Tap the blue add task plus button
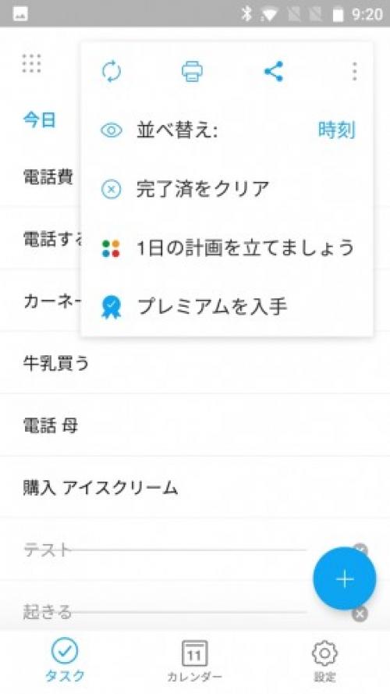 point(345,578)
